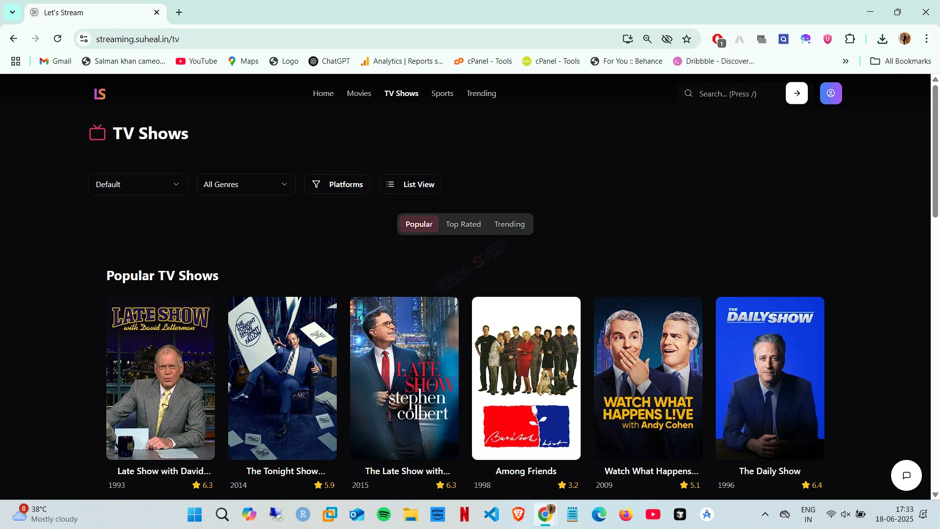Screen dimensions: 940x529
Task: Expand hidden bookmarks chevron
Action: [x=846, y=61]
